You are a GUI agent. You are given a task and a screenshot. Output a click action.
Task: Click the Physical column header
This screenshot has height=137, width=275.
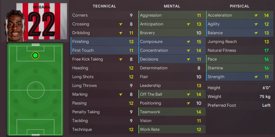click(x=239, y=6)
